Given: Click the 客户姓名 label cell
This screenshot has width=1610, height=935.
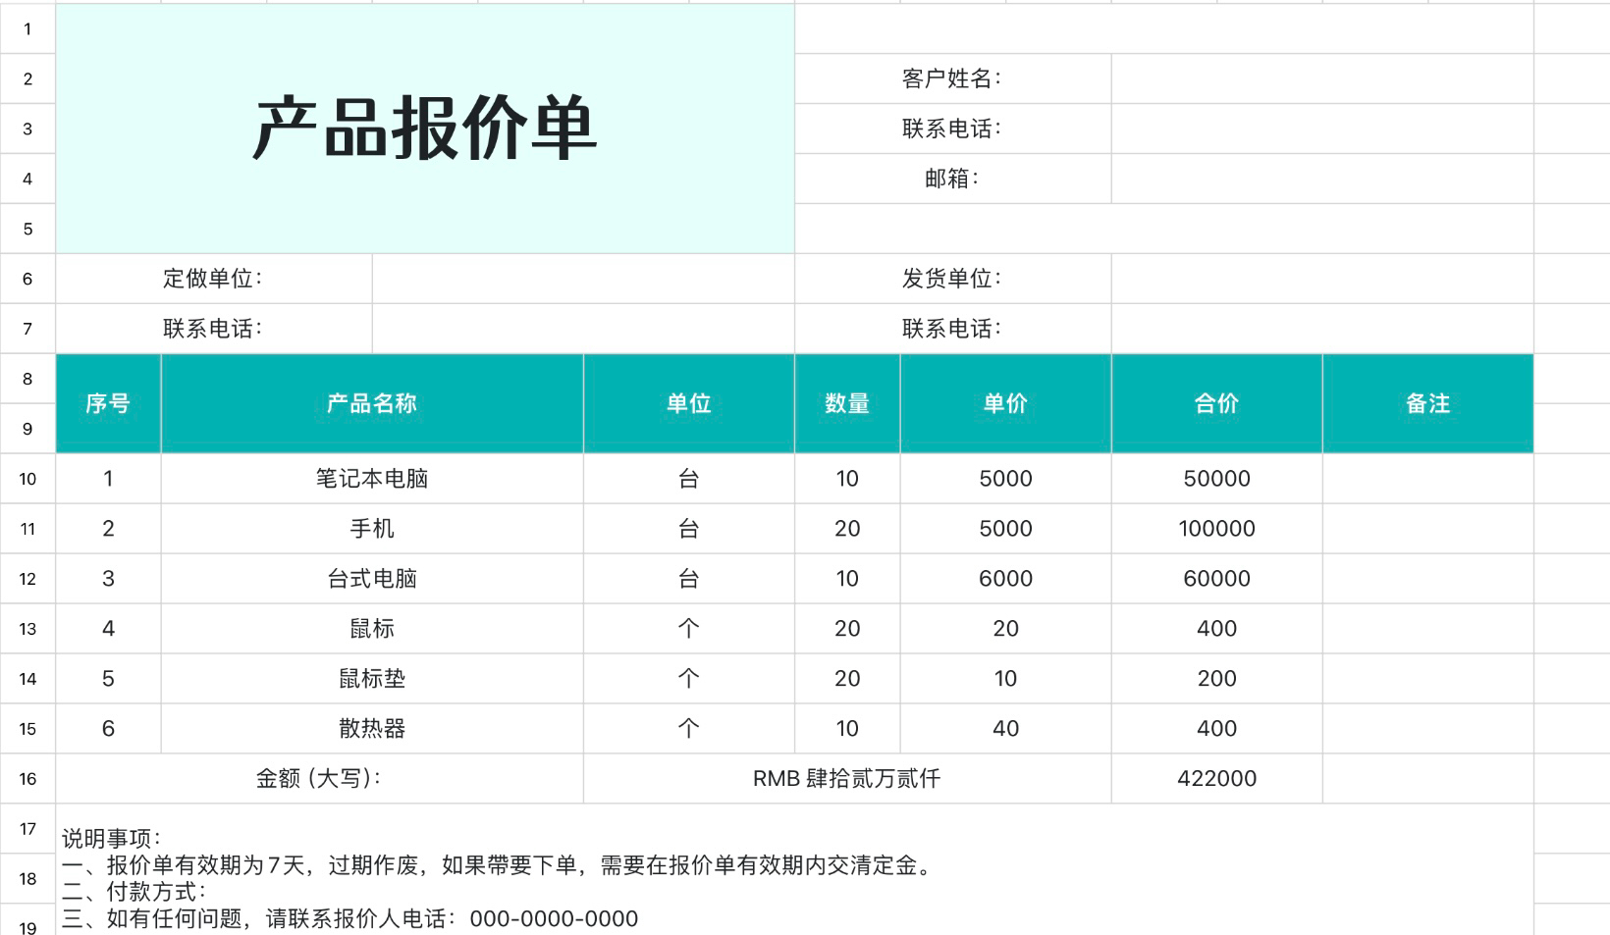Looking at the screenshot, I should point(952,78).
